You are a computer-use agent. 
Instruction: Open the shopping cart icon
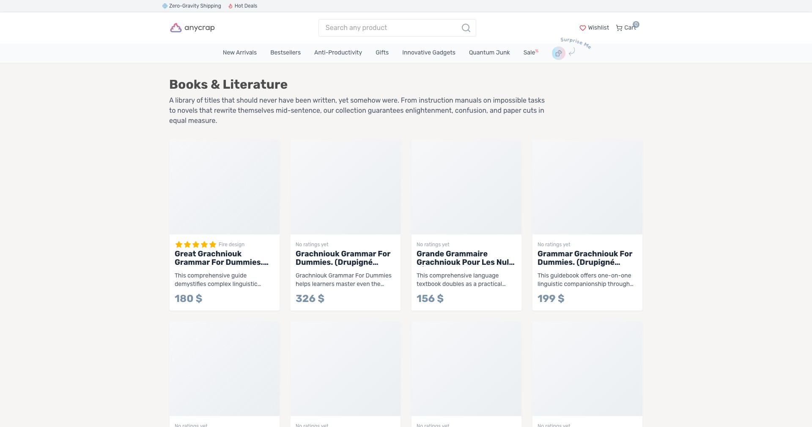click(619, 28)
